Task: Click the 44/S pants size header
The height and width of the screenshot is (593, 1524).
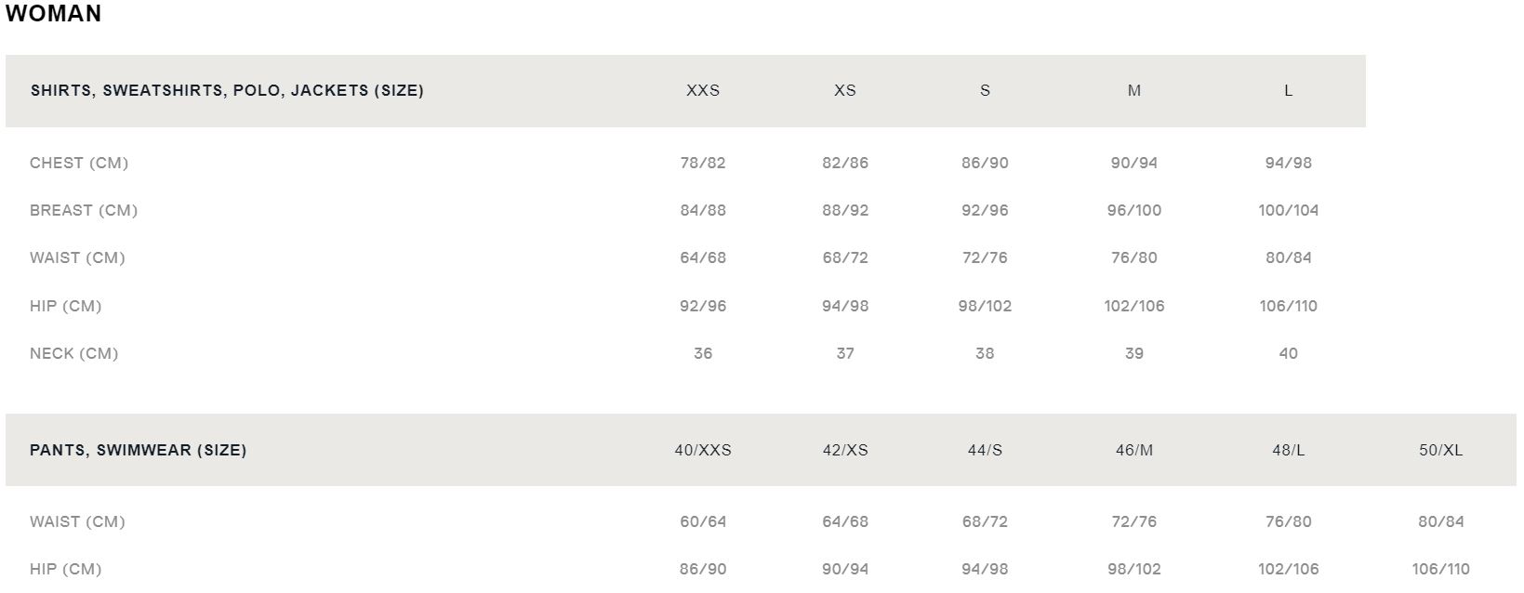Action: (x=985, y=450)
